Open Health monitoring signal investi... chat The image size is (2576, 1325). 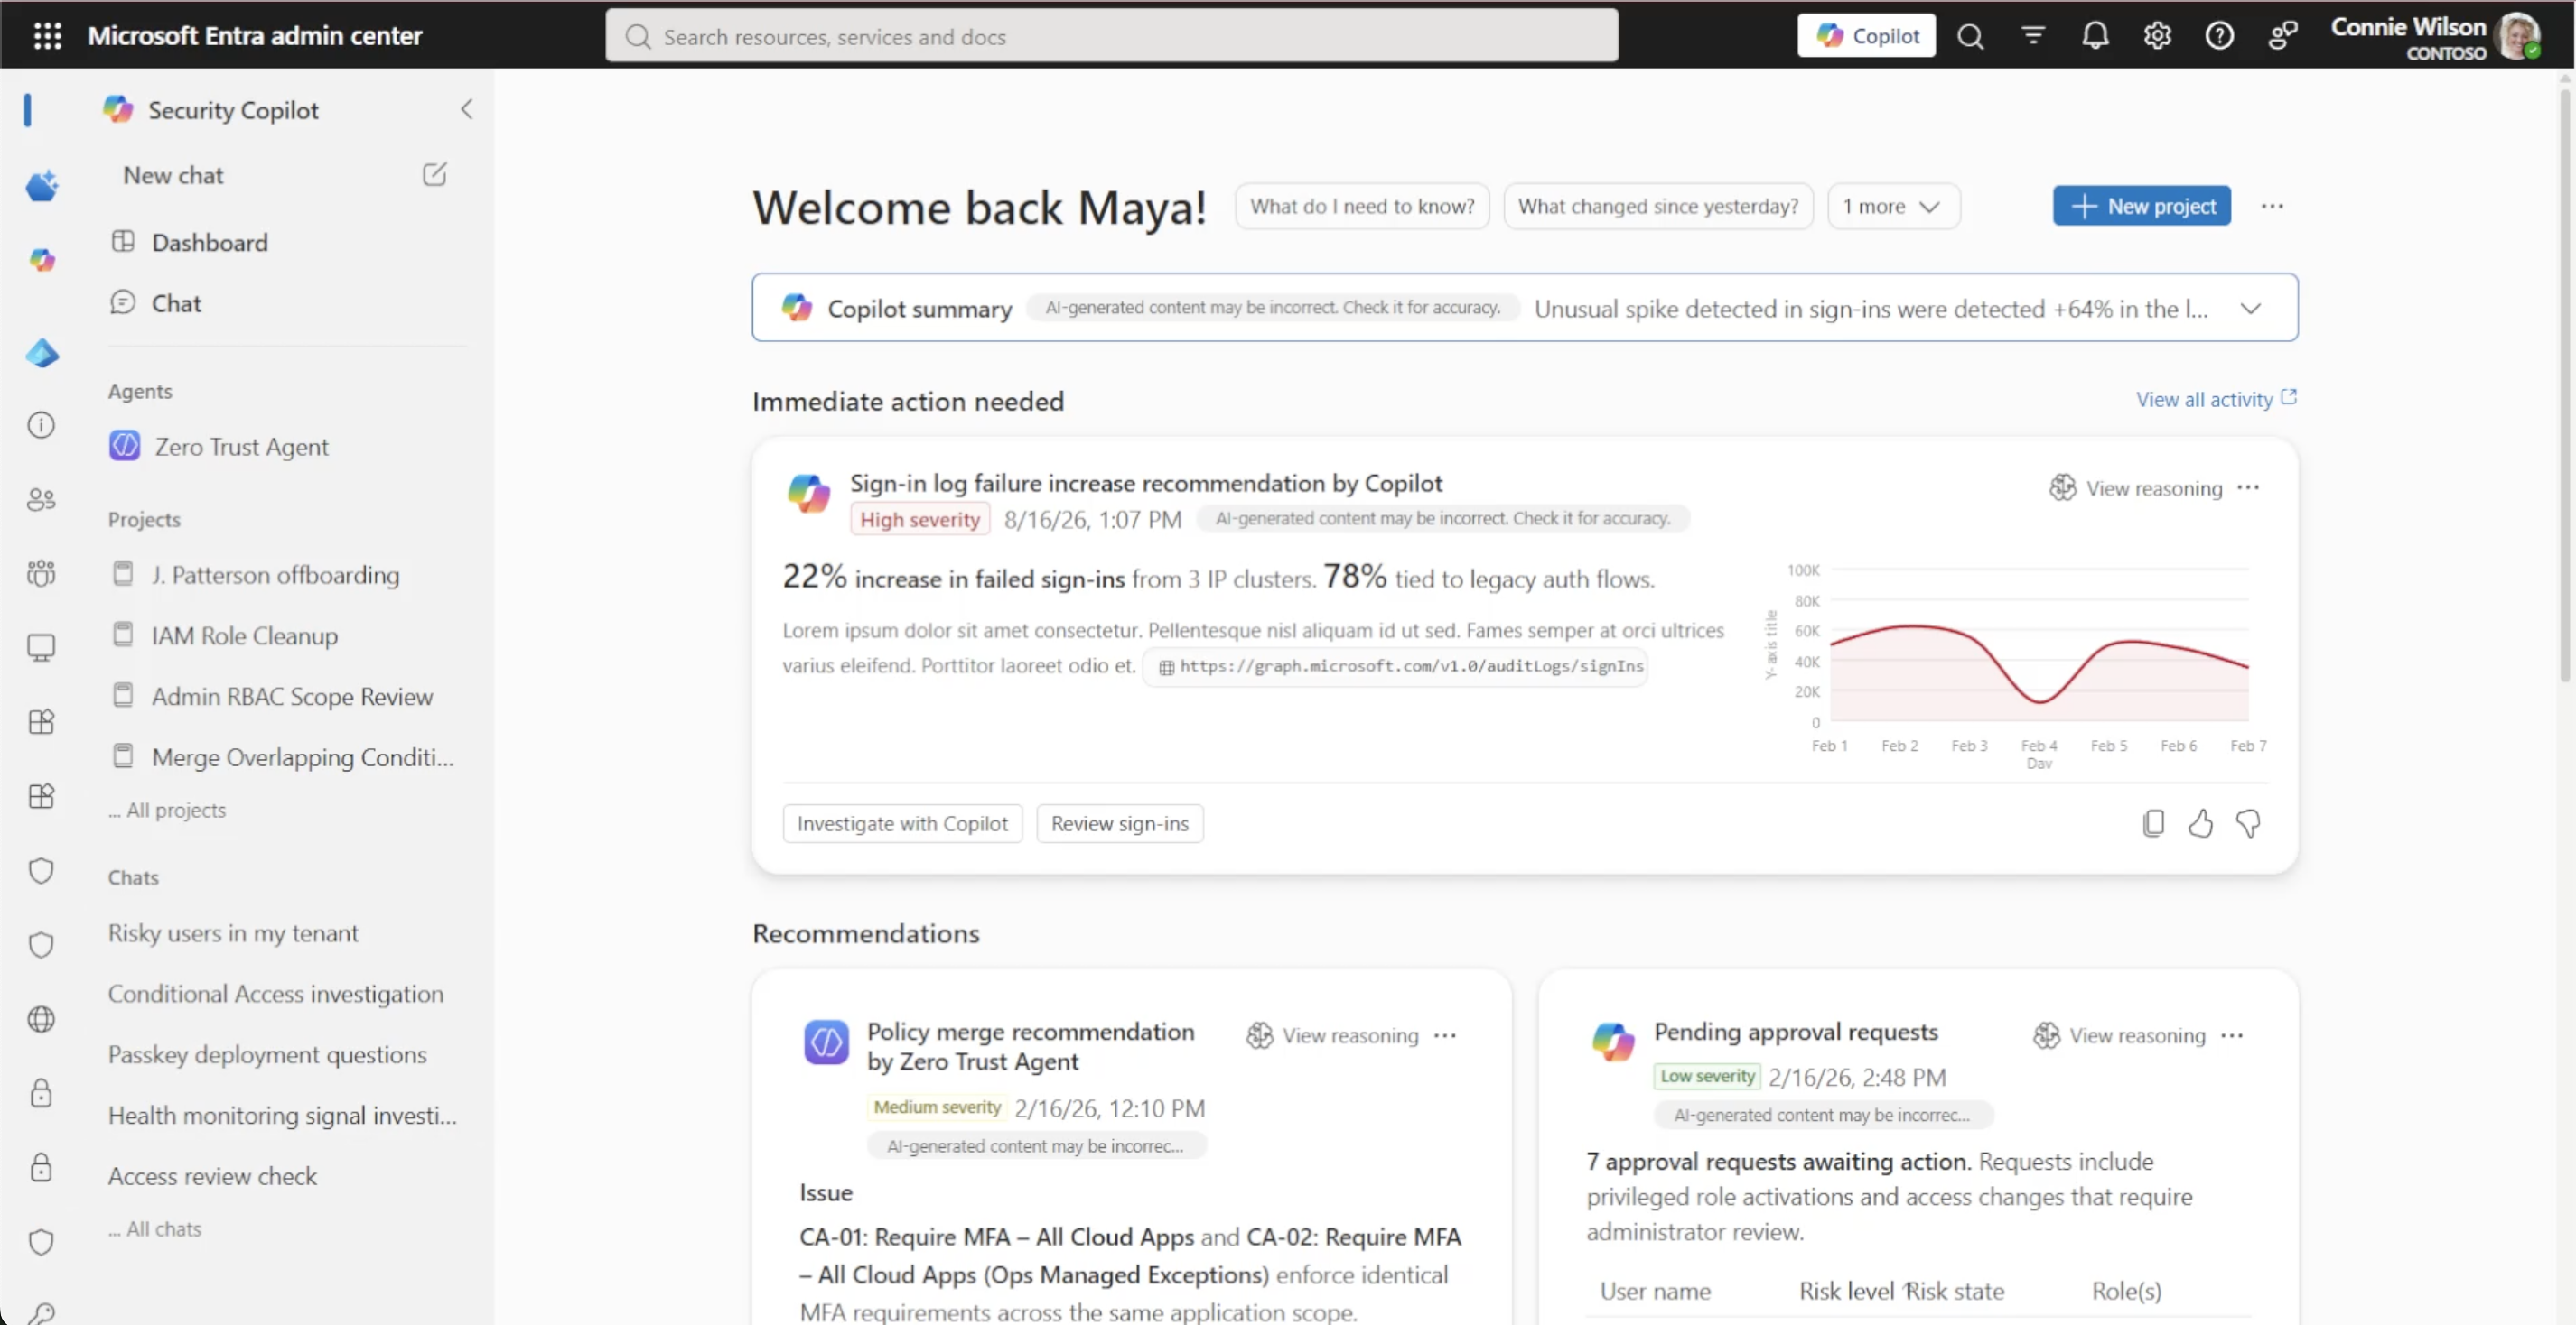(282, 1116)
